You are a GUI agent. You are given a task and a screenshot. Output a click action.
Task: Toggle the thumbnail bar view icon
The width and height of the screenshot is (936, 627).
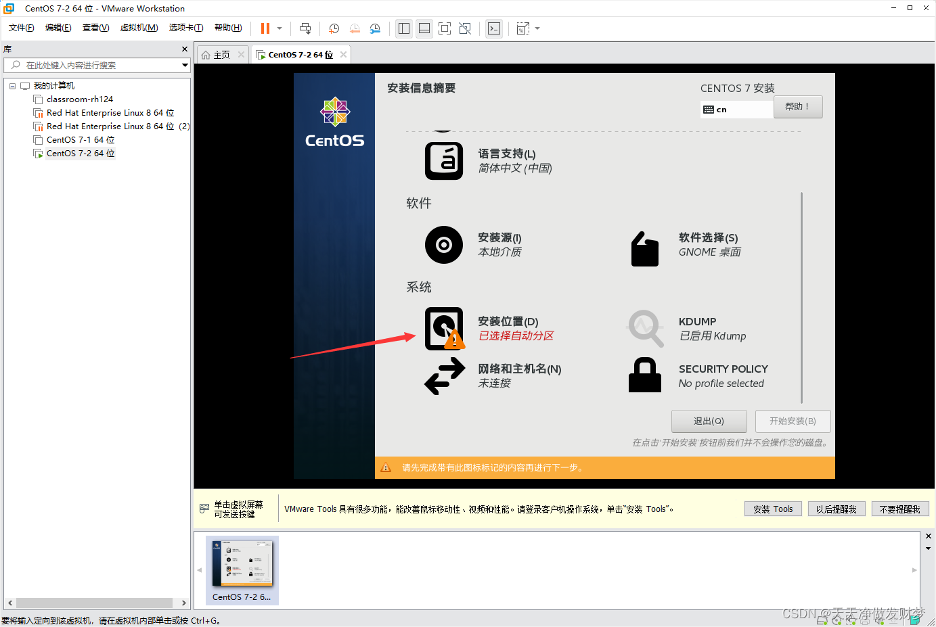coord(424,28)
